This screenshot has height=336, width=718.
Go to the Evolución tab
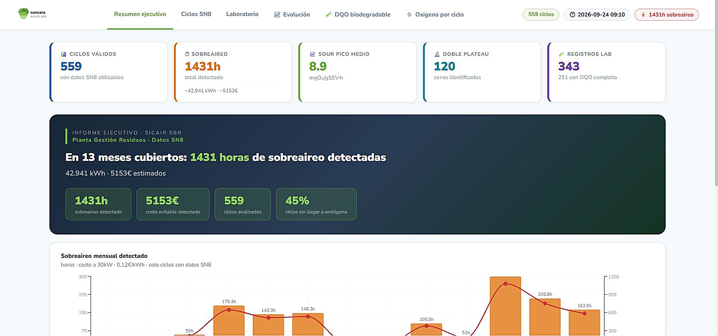click(292, 14)
